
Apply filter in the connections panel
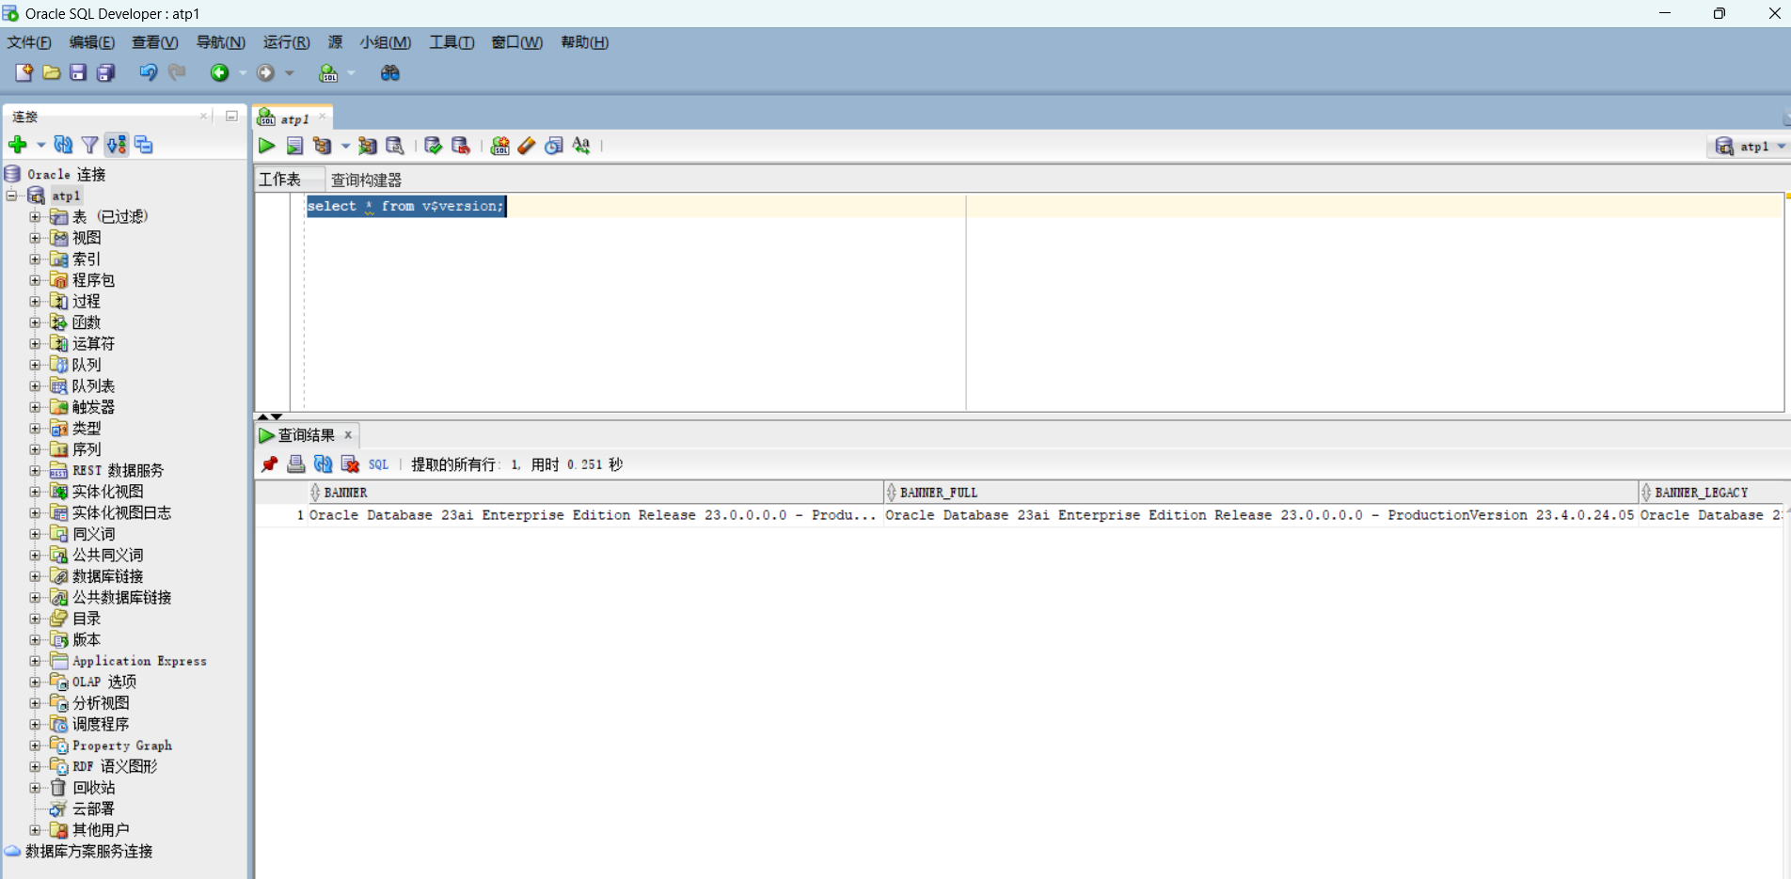click(89, 145)
